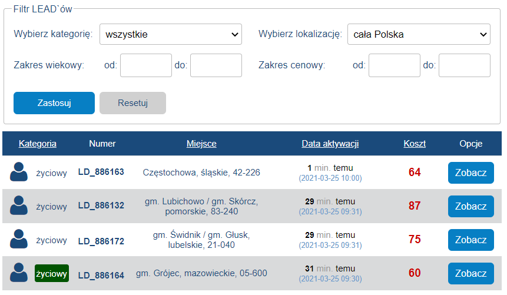
Task: Focus the price range 'do' input field
Action: (x=465, y=65)
